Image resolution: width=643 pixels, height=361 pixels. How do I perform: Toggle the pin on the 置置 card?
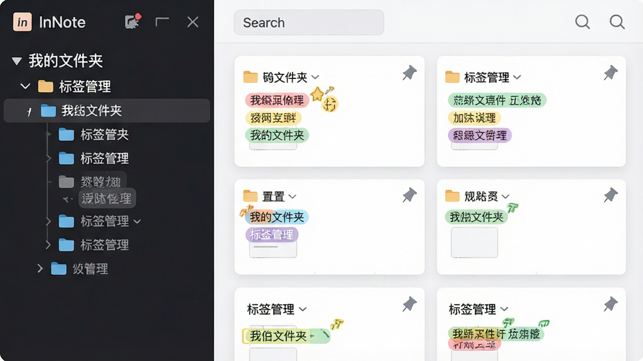pos(409,195)
